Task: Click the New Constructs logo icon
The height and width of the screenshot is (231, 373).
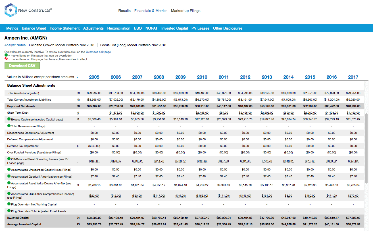Action: point(11,11)
